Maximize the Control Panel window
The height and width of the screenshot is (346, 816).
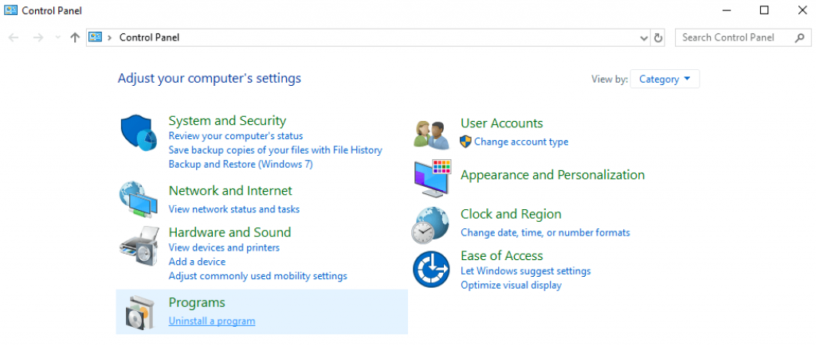click(x=764, y=10)
